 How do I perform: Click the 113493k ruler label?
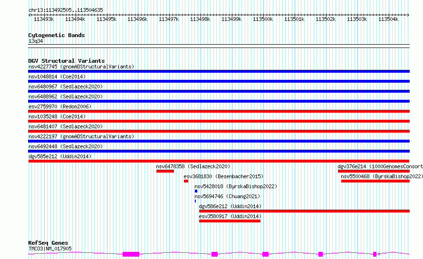click(44, 19)
